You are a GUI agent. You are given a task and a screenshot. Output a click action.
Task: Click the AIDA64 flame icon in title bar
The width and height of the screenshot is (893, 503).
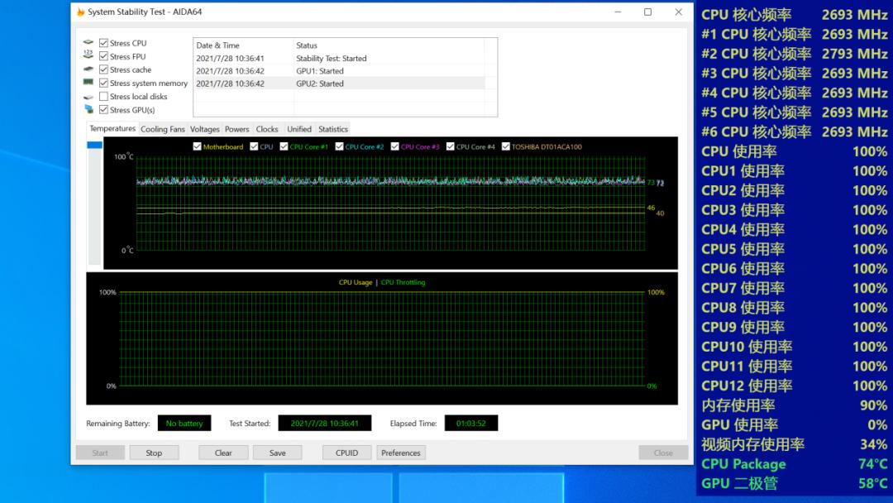click(81, 12)
